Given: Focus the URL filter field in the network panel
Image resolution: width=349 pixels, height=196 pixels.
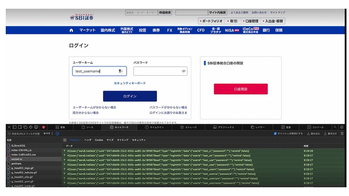Looking at the screenshot, I should coord(23,134).
